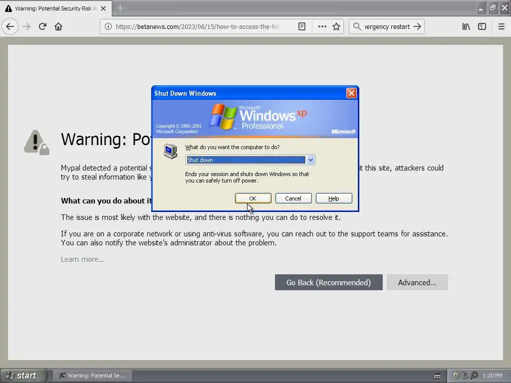Minimize the browser window
The width and height of the screenshot is (511, 383).
pyautogui.click(x=481, y=8)
